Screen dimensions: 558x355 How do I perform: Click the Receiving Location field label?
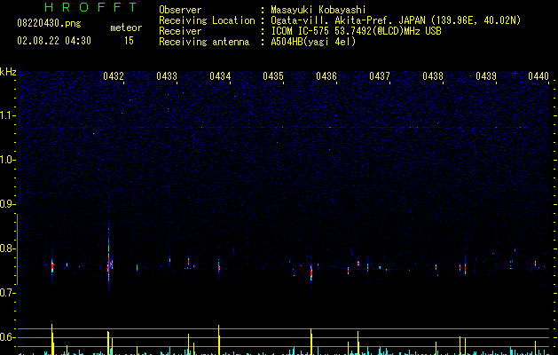207,20
